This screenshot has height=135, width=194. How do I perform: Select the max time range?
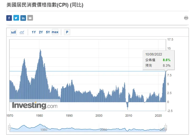click(55, 32)
